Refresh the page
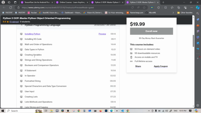Viewport: 201px width, 113px height. (10, 8)
